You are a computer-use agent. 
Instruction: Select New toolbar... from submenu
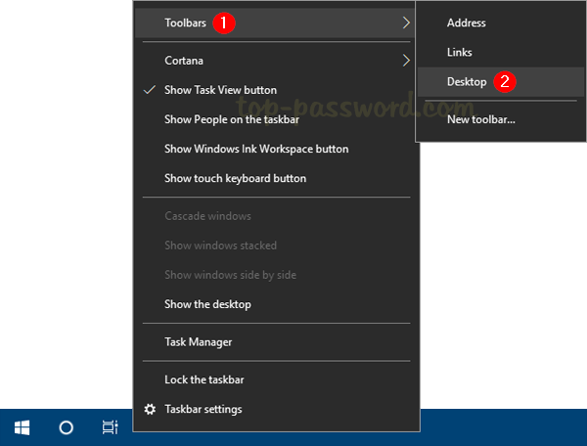[x=501, y=119]
